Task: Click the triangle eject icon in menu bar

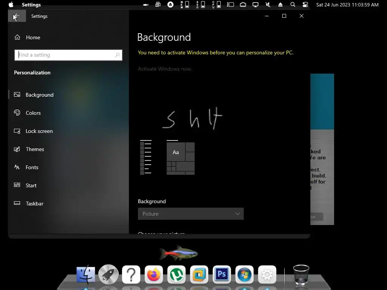Action: pyautogui.click(x=280, y=5)
